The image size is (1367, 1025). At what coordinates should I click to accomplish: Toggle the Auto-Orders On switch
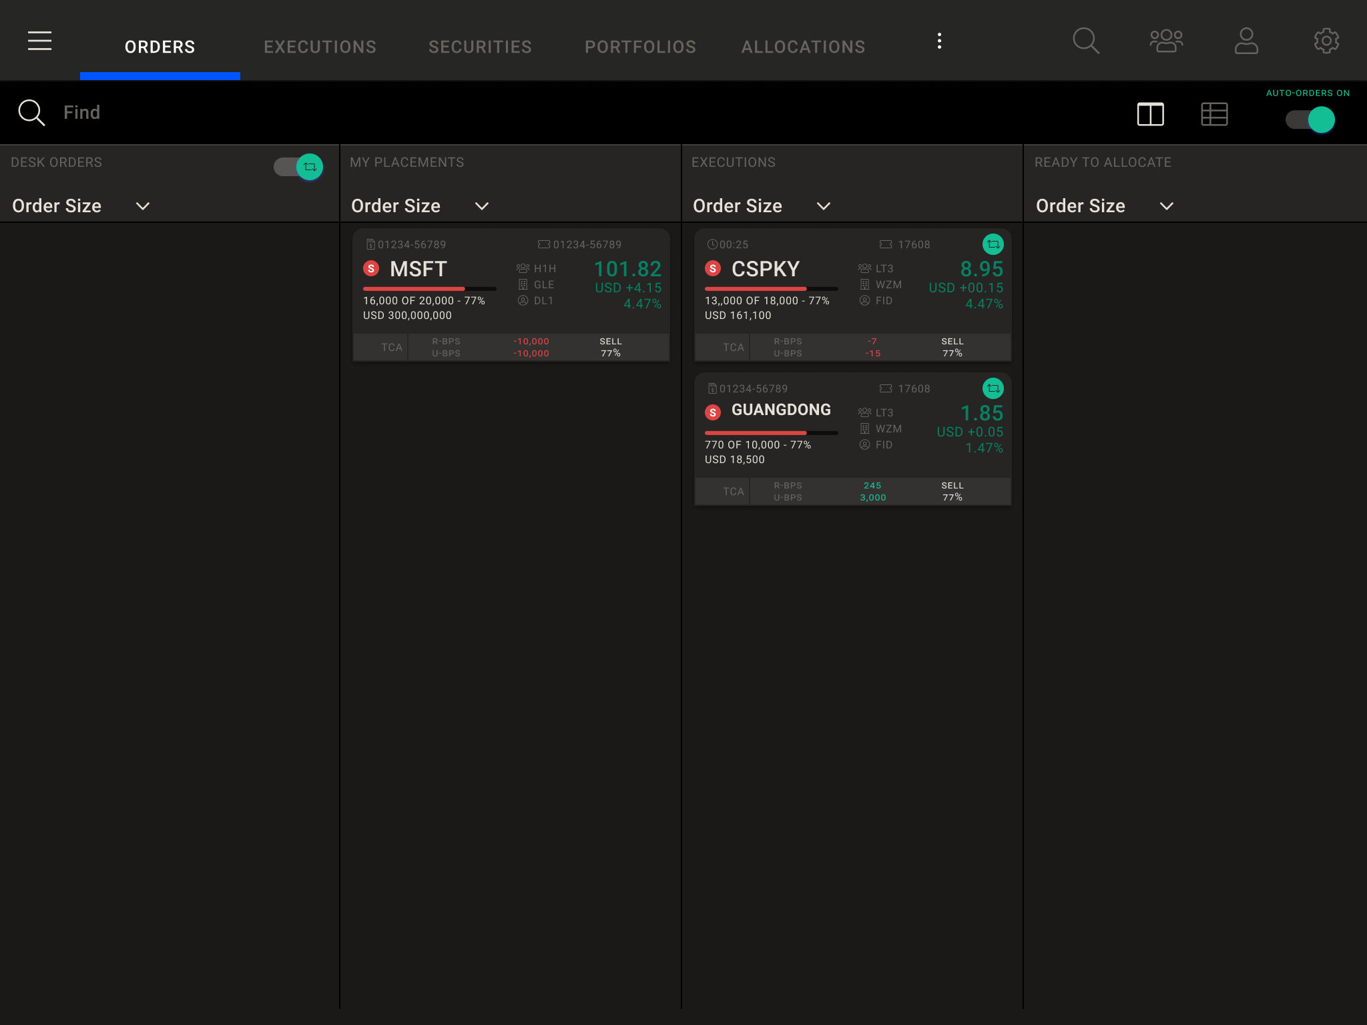[1310, 120]
